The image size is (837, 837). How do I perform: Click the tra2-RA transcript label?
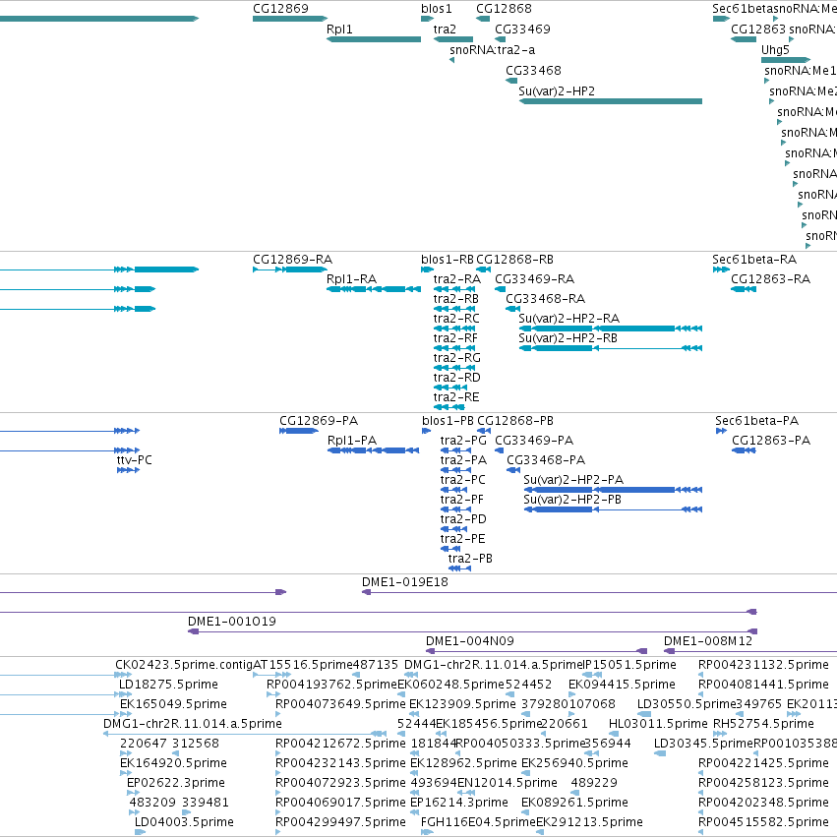(x=457, y=279)
